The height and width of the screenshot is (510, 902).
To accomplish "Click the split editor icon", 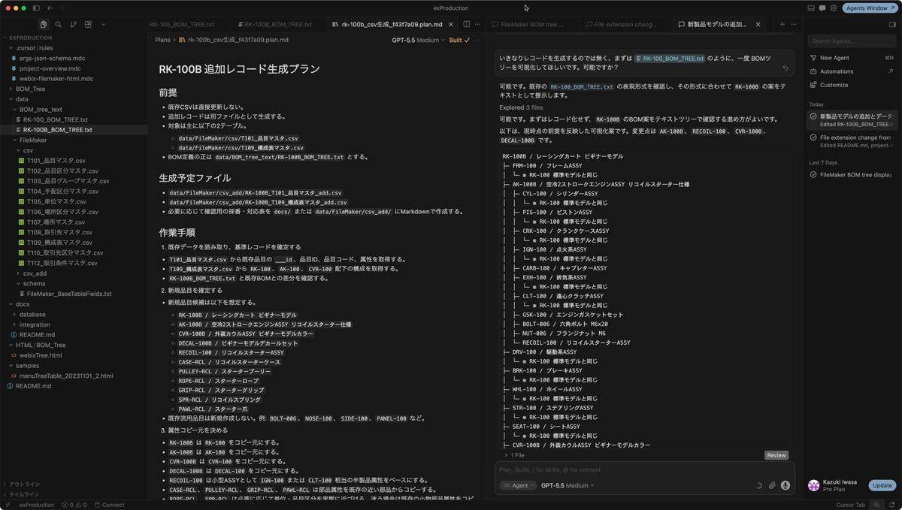I will coord(466,25).
